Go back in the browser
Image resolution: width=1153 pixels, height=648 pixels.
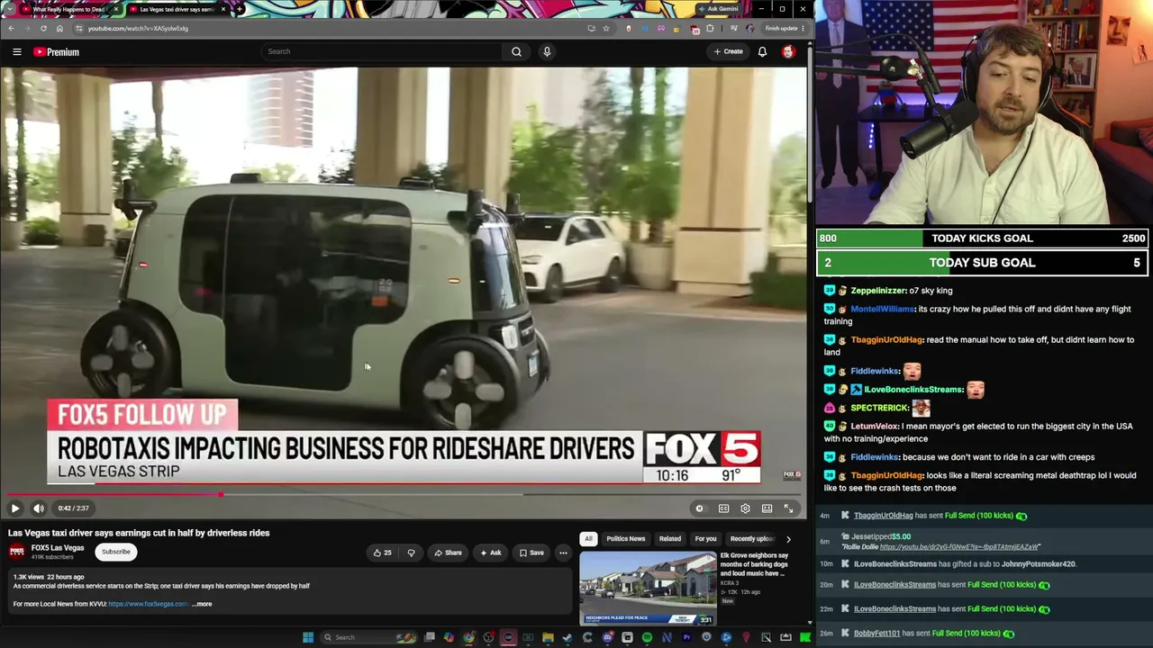click(x=11, y=28)
